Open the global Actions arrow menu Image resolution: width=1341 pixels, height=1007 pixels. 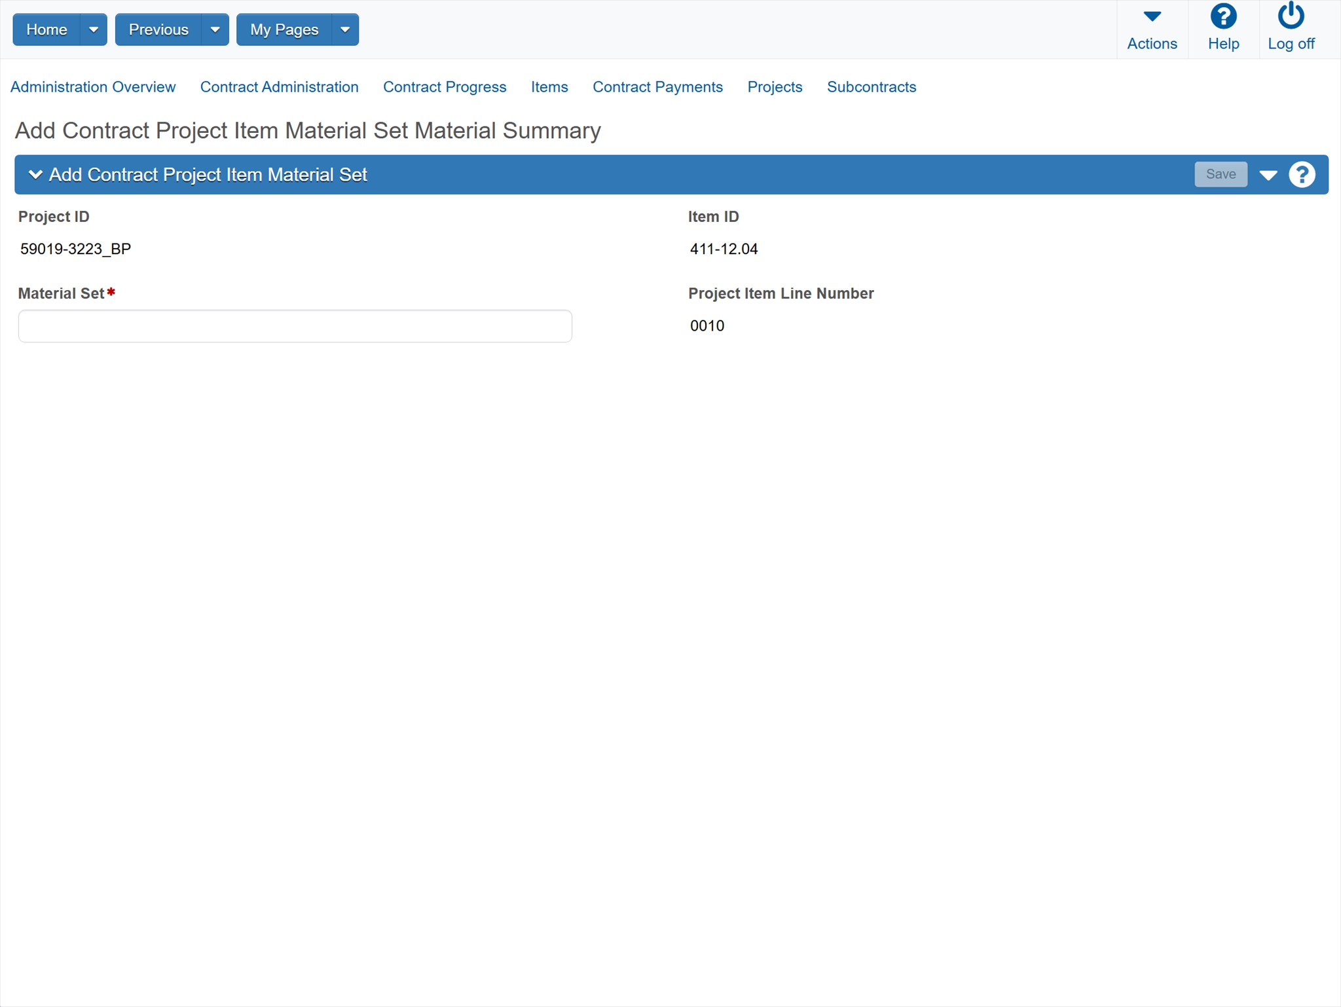(1151, 18)
